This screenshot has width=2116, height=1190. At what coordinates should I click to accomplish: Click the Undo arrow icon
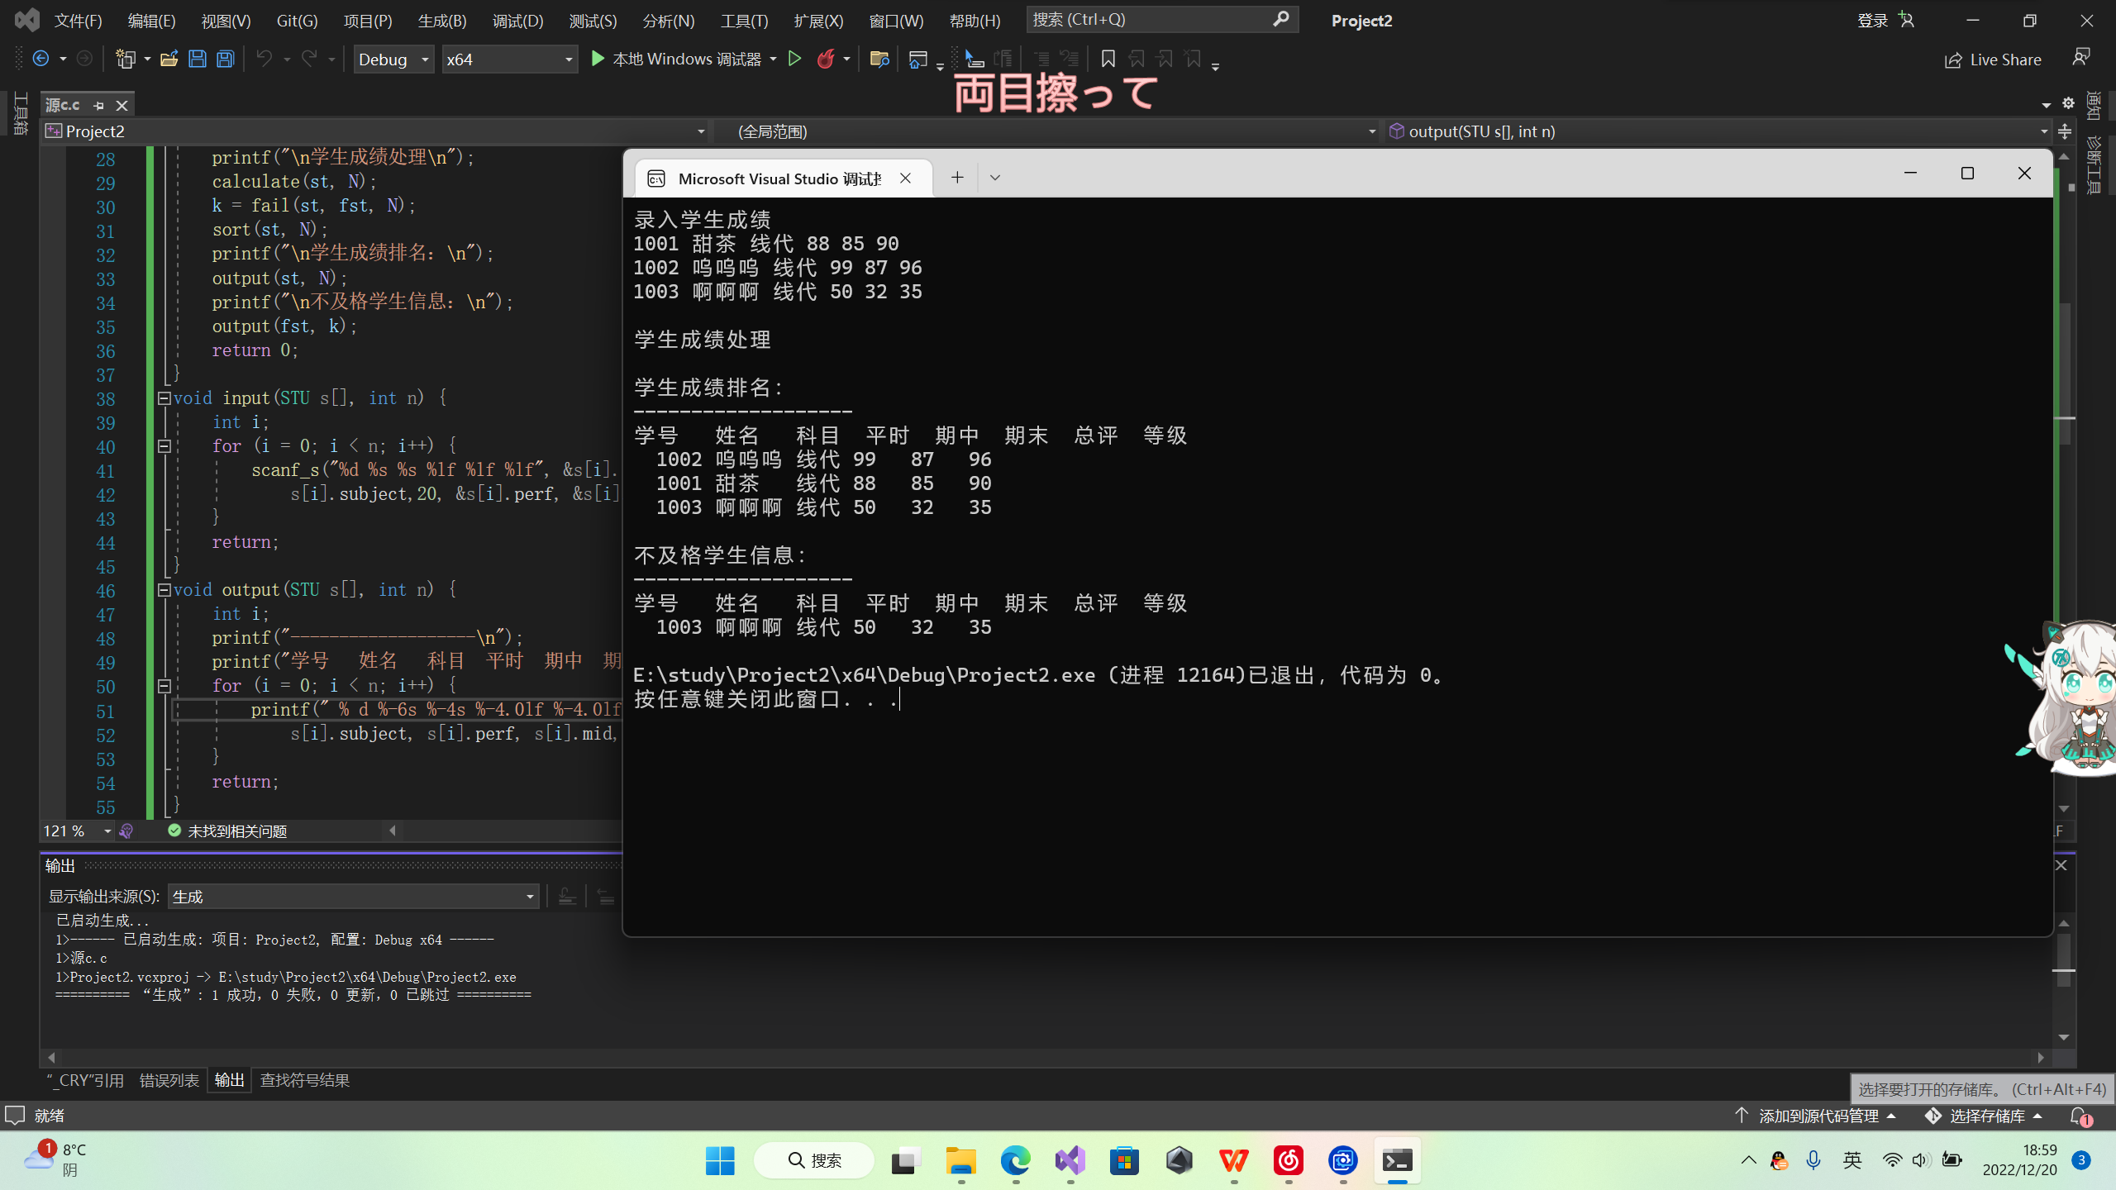264,59
